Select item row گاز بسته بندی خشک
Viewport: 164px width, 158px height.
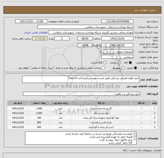click(82, 108)
